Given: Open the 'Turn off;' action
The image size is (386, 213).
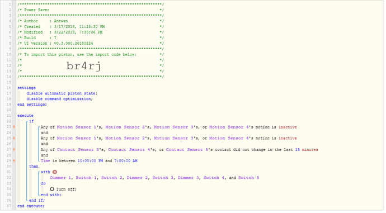Looking at the screenshot, I should pyautogui.click(x=67, y=189).
